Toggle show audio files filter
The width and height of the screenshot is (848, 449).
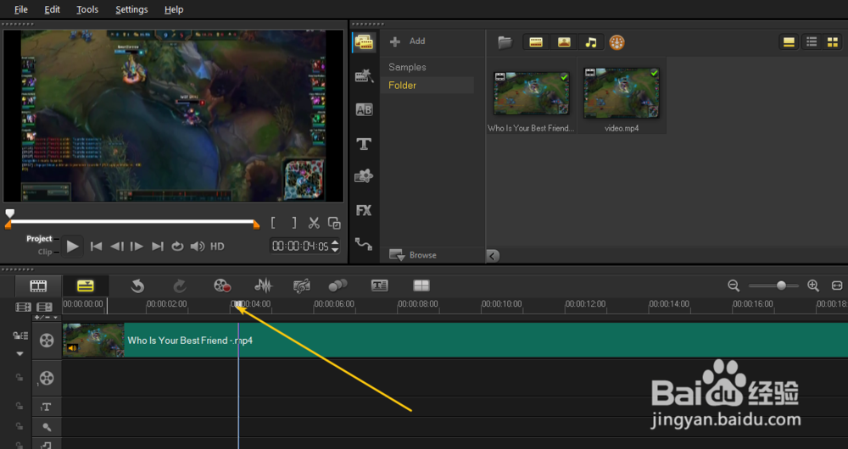point(591,42)
